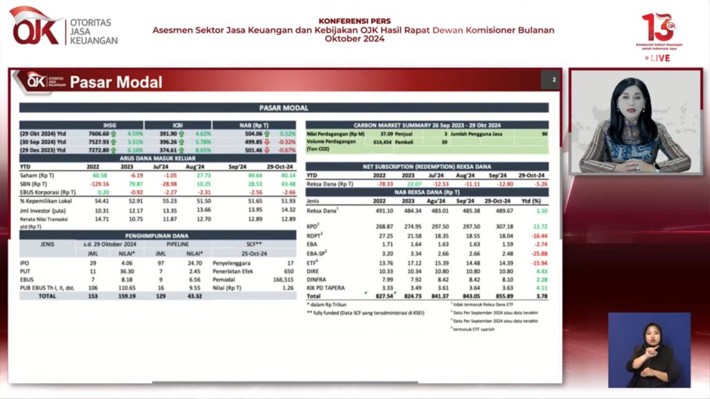Click the dark PASAR MODAL section banner
The height and width of the screenshot is (399, 710).
(284, 107)
